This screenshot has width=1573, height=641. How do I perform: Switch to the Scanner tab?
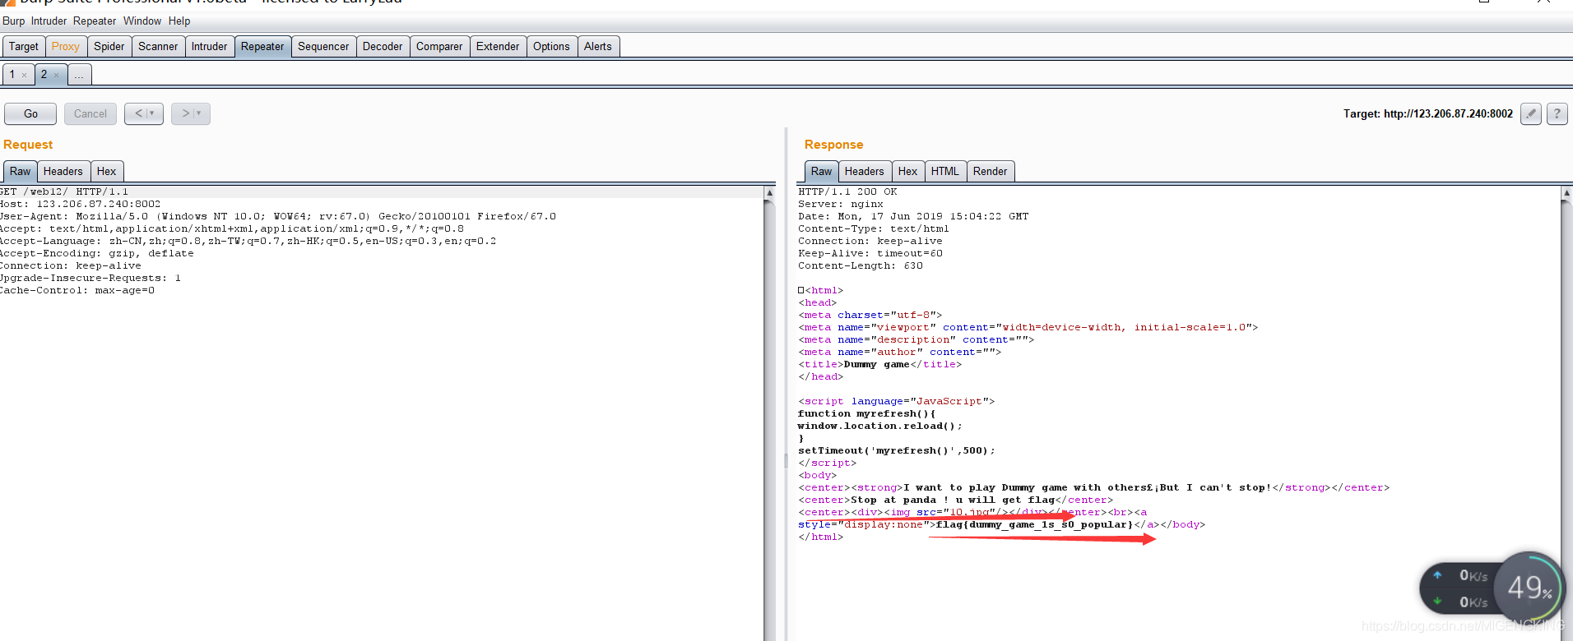158,47
